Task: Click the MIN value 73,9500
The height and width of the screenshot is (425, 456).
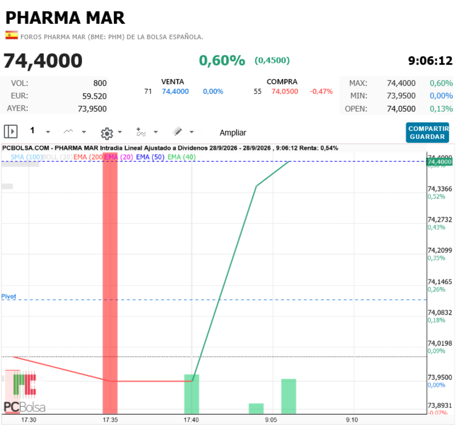Action: (x=401, y=96)
